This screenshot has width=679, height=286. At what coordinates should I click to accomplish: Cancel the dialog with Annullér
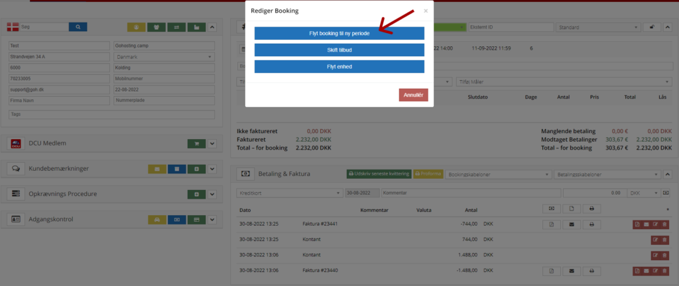[413, 95]
